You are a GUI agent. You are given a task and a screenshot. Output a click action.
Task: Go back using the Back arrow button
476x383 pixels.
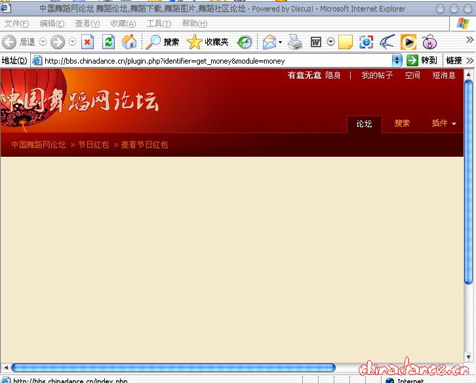coord(9,42)
